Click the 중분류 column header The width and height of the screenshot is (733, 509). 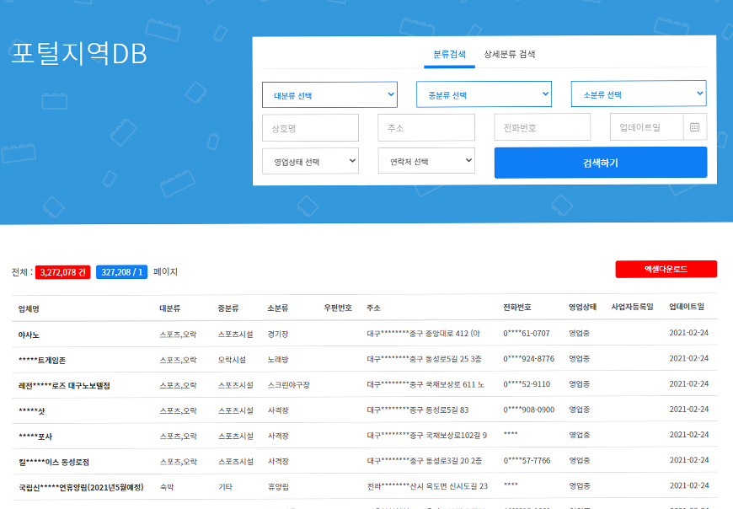(x=228, y=308)
